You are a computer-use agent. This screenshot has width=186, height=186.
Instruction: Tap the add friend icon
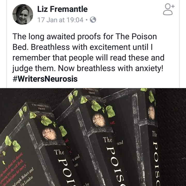(x=169, y=10)
